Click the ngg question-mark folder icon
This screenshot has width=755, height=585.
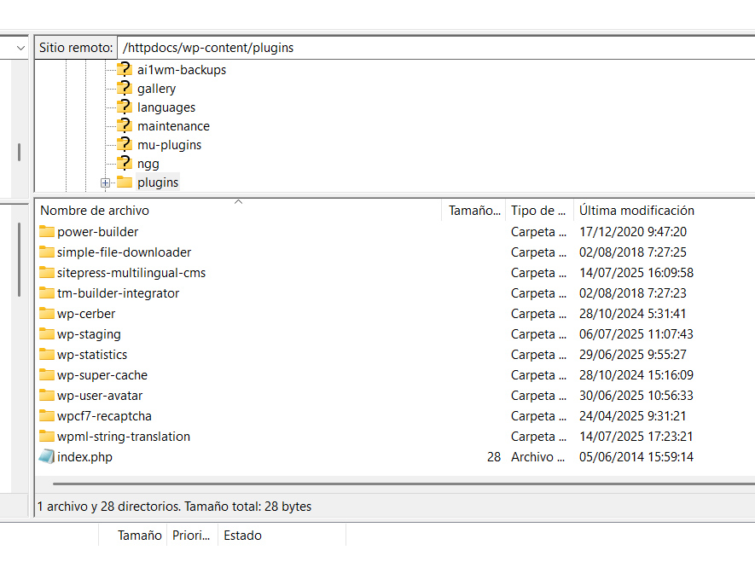pyautogui.click(x=125, y=163)
